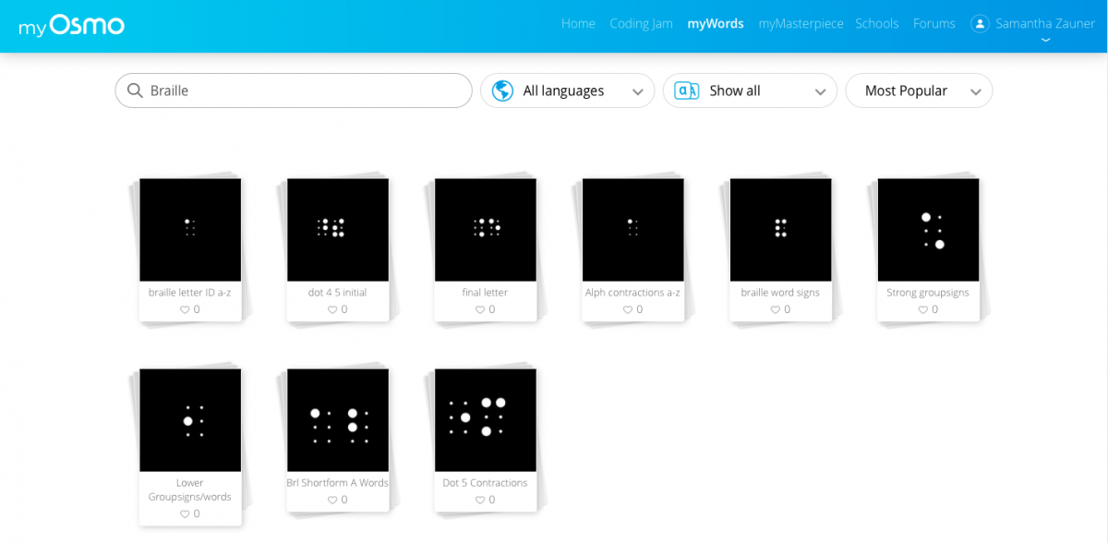Click the Show all filter icon
1108x543 pixels.
686,90
